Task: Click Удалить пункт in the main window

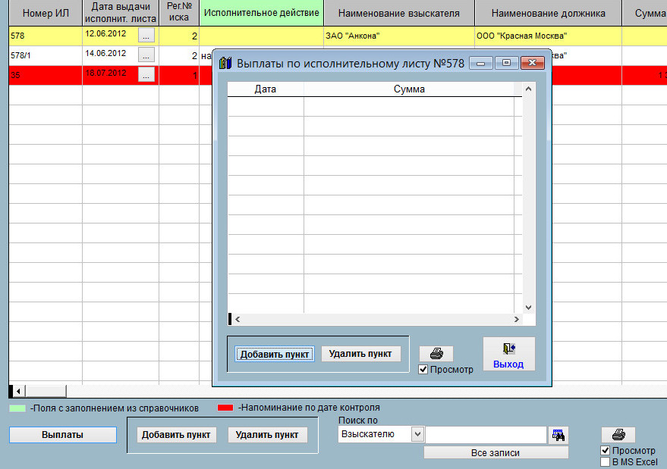Action: click(267, 435)
